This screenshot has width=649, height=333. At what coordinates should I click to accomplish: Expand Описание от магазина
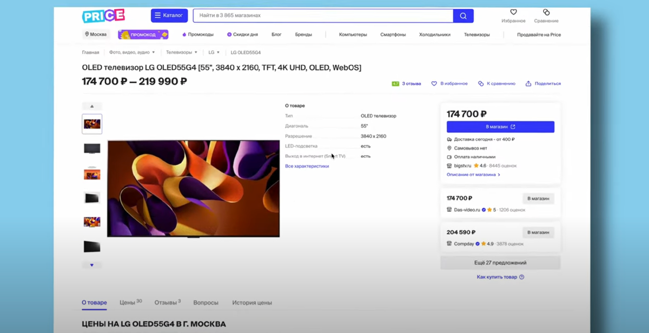[473, 175]
